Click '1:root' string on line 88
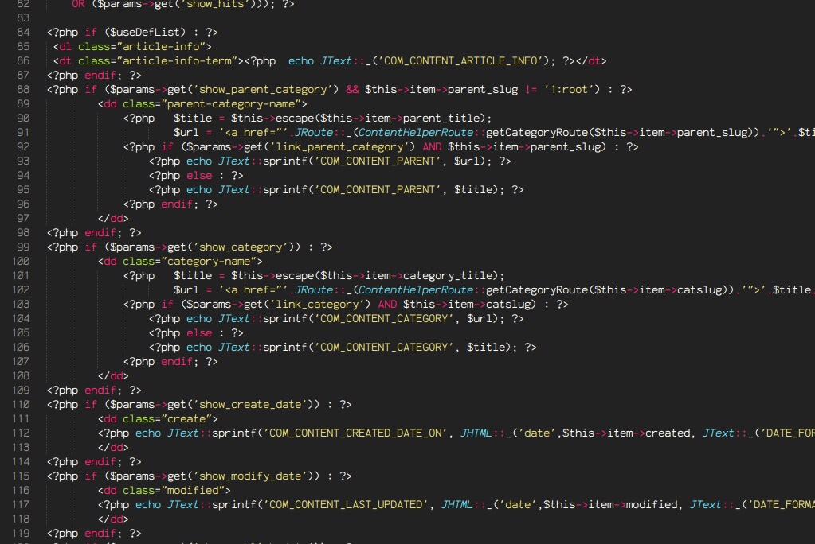Screen dimensions: 815x544 [x=569, y=89]
